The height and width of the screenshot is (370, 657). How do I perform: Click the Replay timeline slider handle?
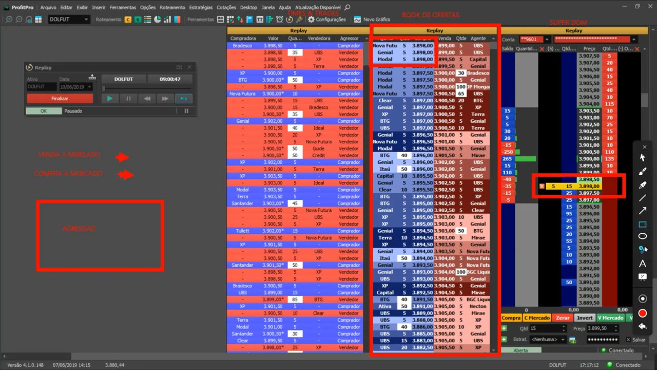[x=104, y=88]
